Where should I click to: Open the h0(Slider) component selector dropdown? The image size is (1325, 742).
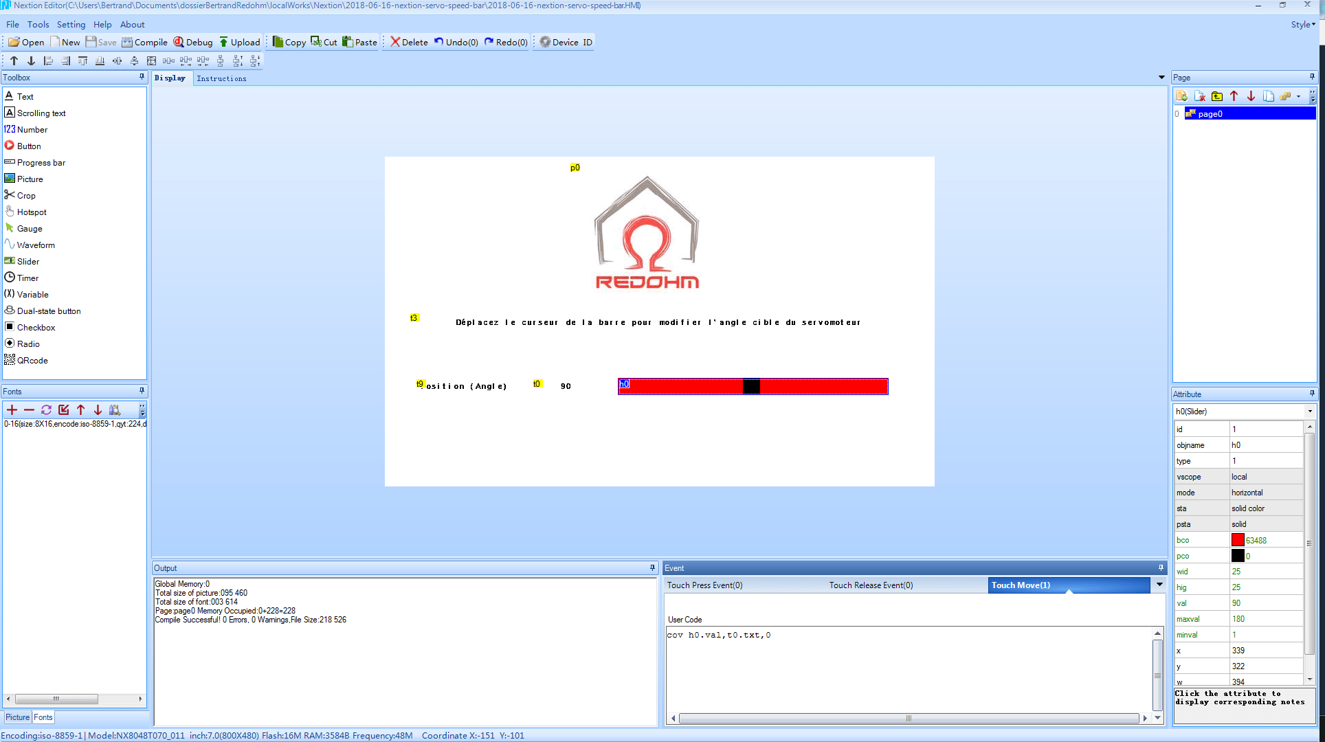(x=1310, y=412)
